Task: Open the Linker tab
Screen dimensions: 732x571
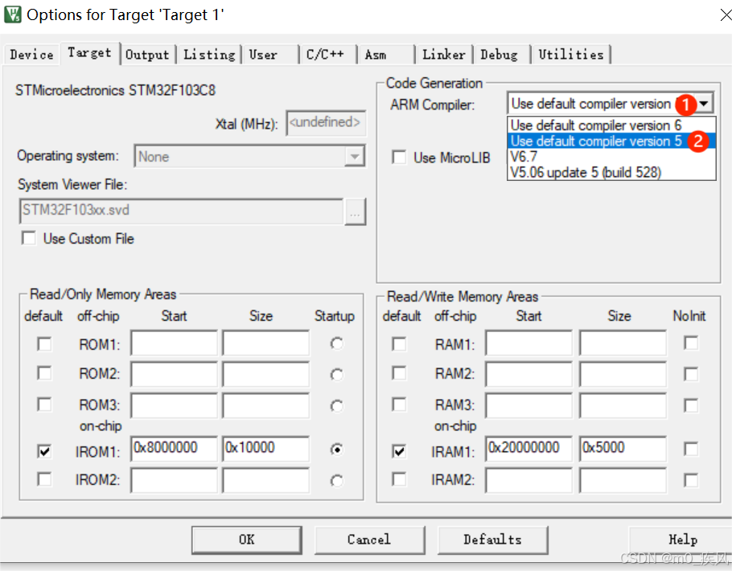Action: pyautogui.click(x=443, y=55)
